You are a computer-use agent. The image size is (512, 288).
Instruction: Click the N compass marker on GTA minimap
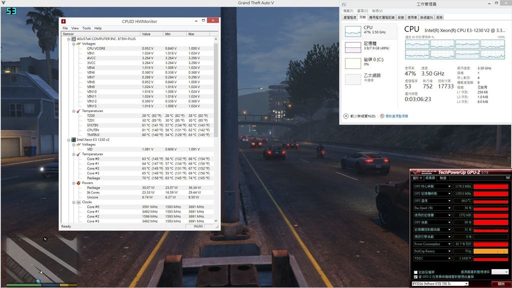[x=45, y=239]
